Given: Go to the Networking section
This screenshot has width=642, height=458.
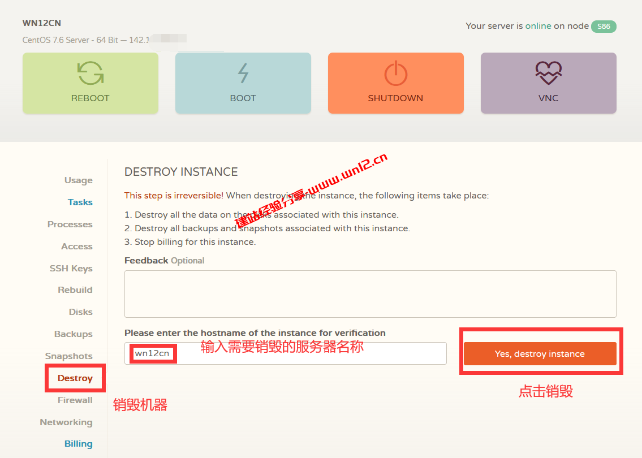Looking at the screenshot, I should tap(66, 422).
